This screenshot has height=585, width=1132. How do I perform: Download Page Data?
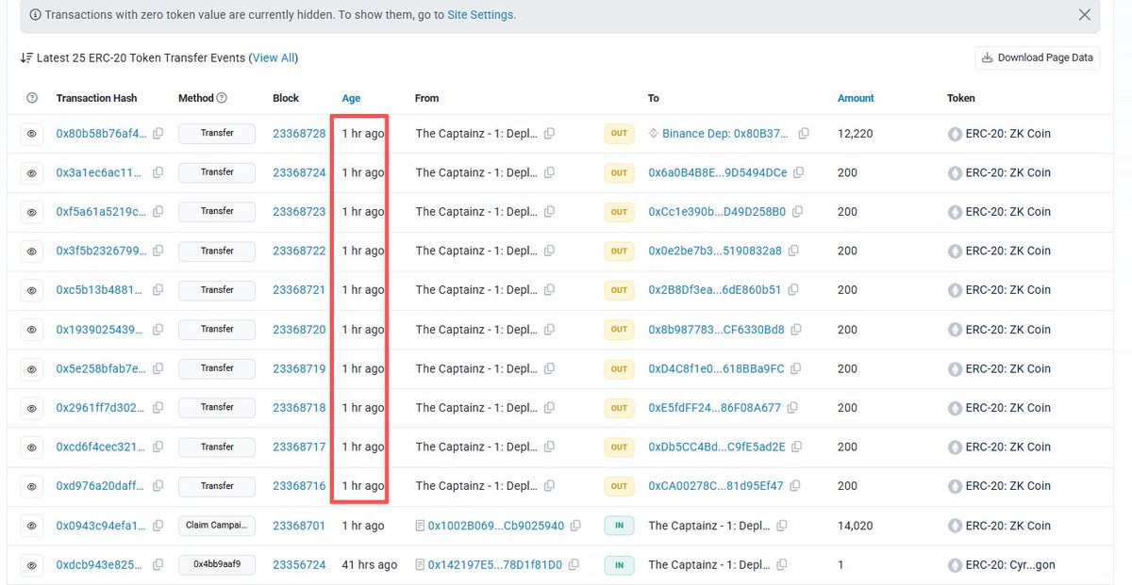[x=1037, y=57]
